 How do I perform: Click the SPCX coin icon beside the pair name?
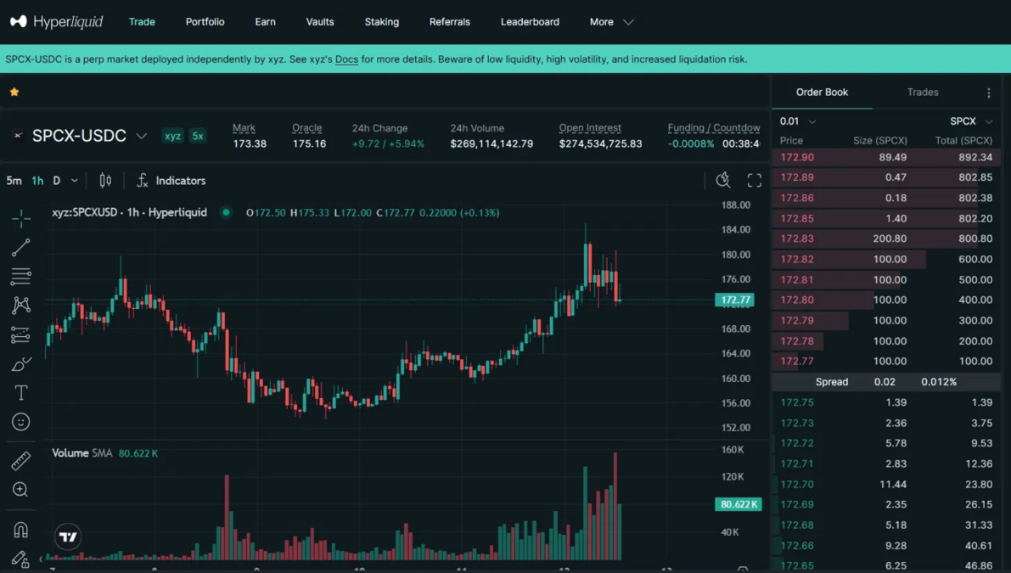click(x=19, y=135)
